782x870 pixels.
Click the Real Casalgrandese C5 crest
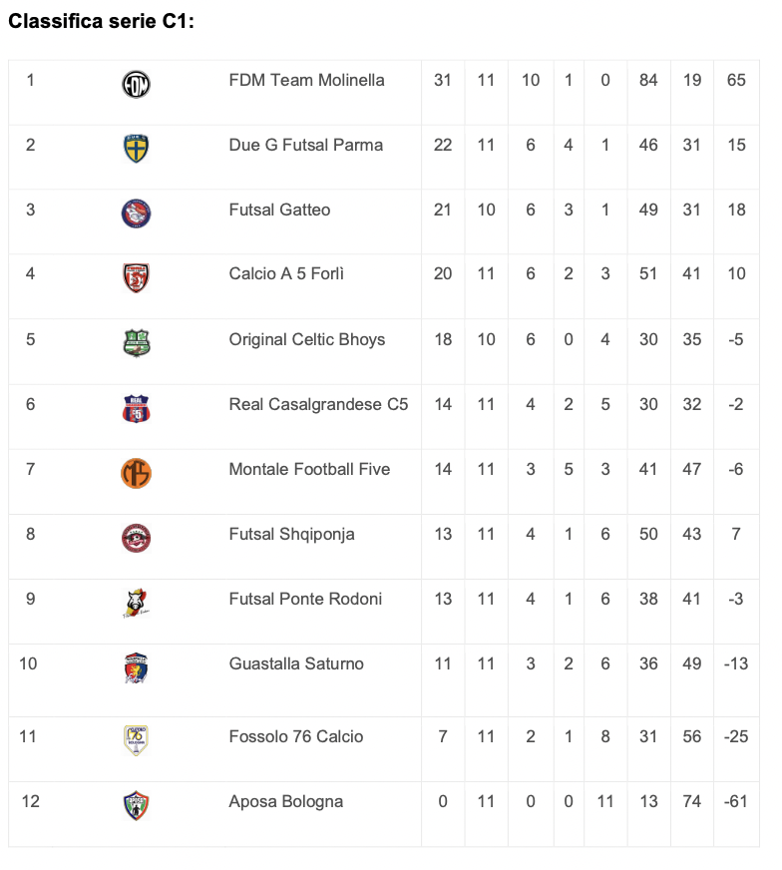(x=136, y=408)
